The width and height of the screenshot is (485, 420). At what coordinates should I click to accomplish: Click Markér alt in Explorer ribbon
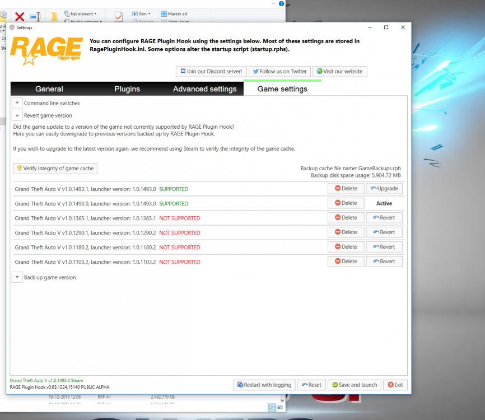click(174, 14)
